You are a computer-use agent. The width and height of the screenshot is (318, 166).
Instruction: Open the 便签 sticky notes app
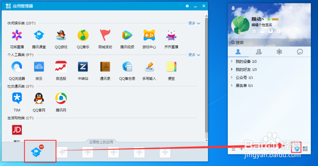coord(171,67)
